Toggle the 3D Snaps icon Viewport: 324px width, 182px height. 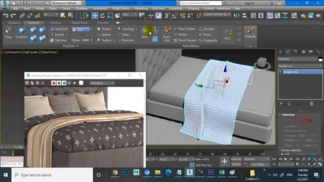point(167,16)
